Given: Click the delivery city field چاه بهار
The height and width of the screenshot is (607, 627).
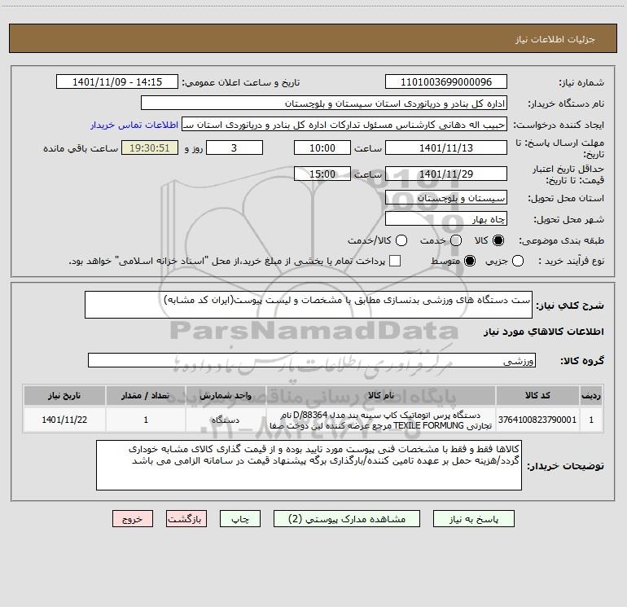Looking at the screenshot, I should point(446,219).
